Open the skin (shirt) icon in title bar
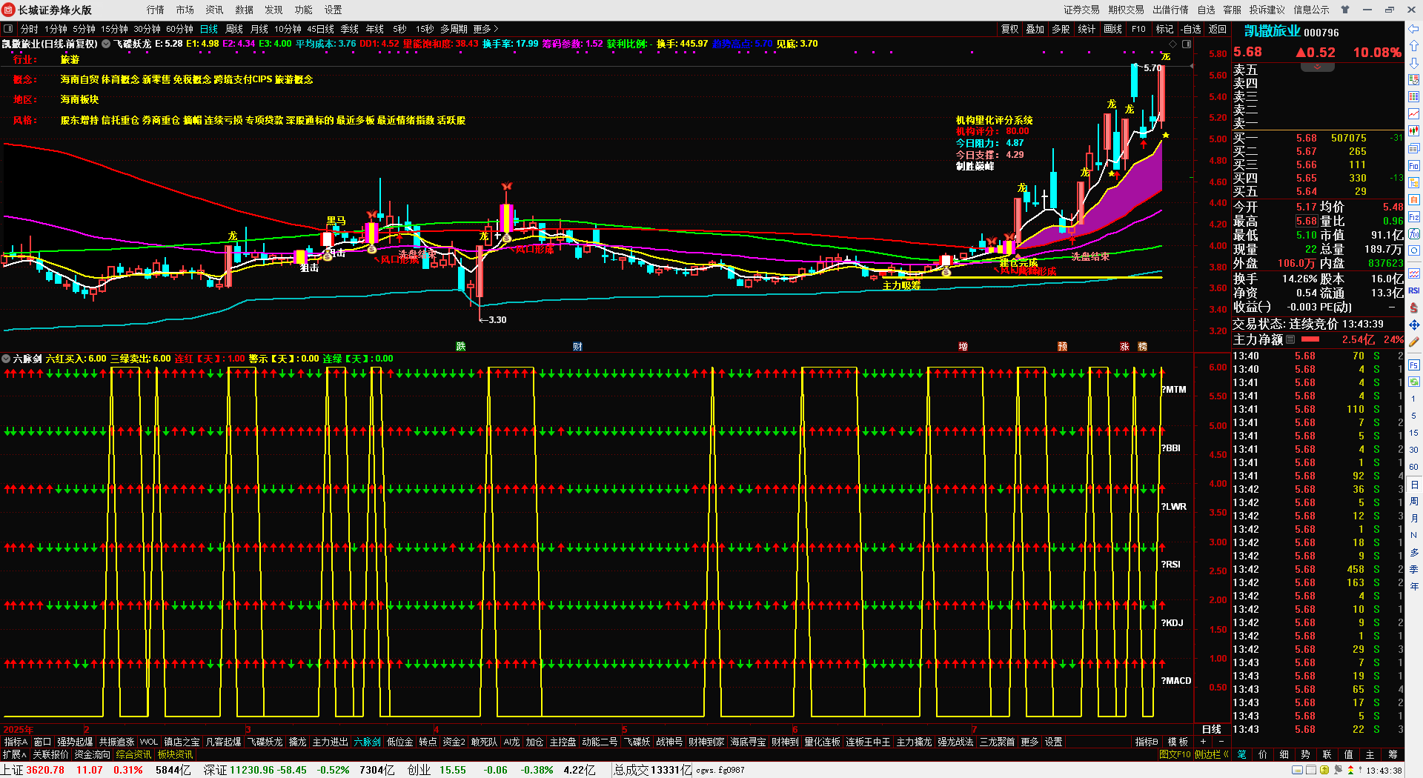This screenshot has height=778, width=1423. click(1345, 10)
